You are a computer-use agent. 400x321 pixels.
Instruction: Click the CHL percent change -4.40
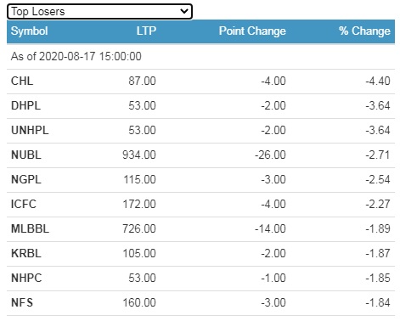378,81
